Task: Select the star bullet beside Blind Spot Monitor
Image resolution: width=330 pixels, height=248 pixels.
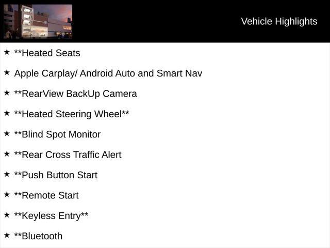Action: pyautogui.click(x=7, y=133)
